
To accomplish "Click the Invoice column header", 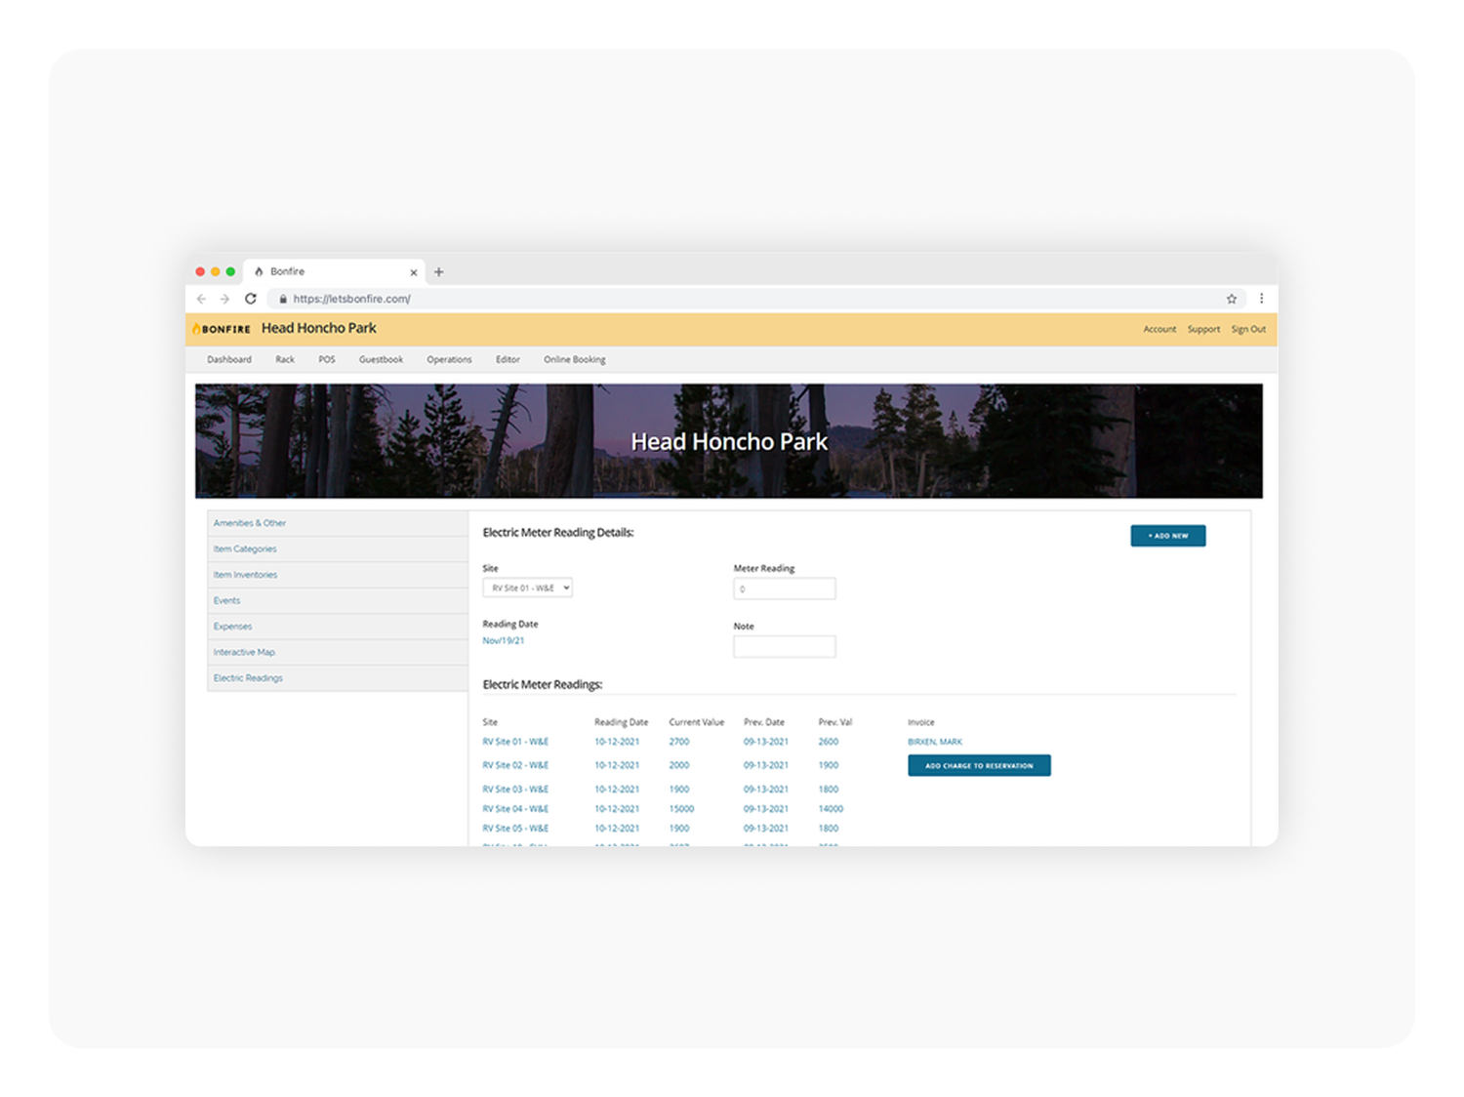I will (x=921, y=723).
